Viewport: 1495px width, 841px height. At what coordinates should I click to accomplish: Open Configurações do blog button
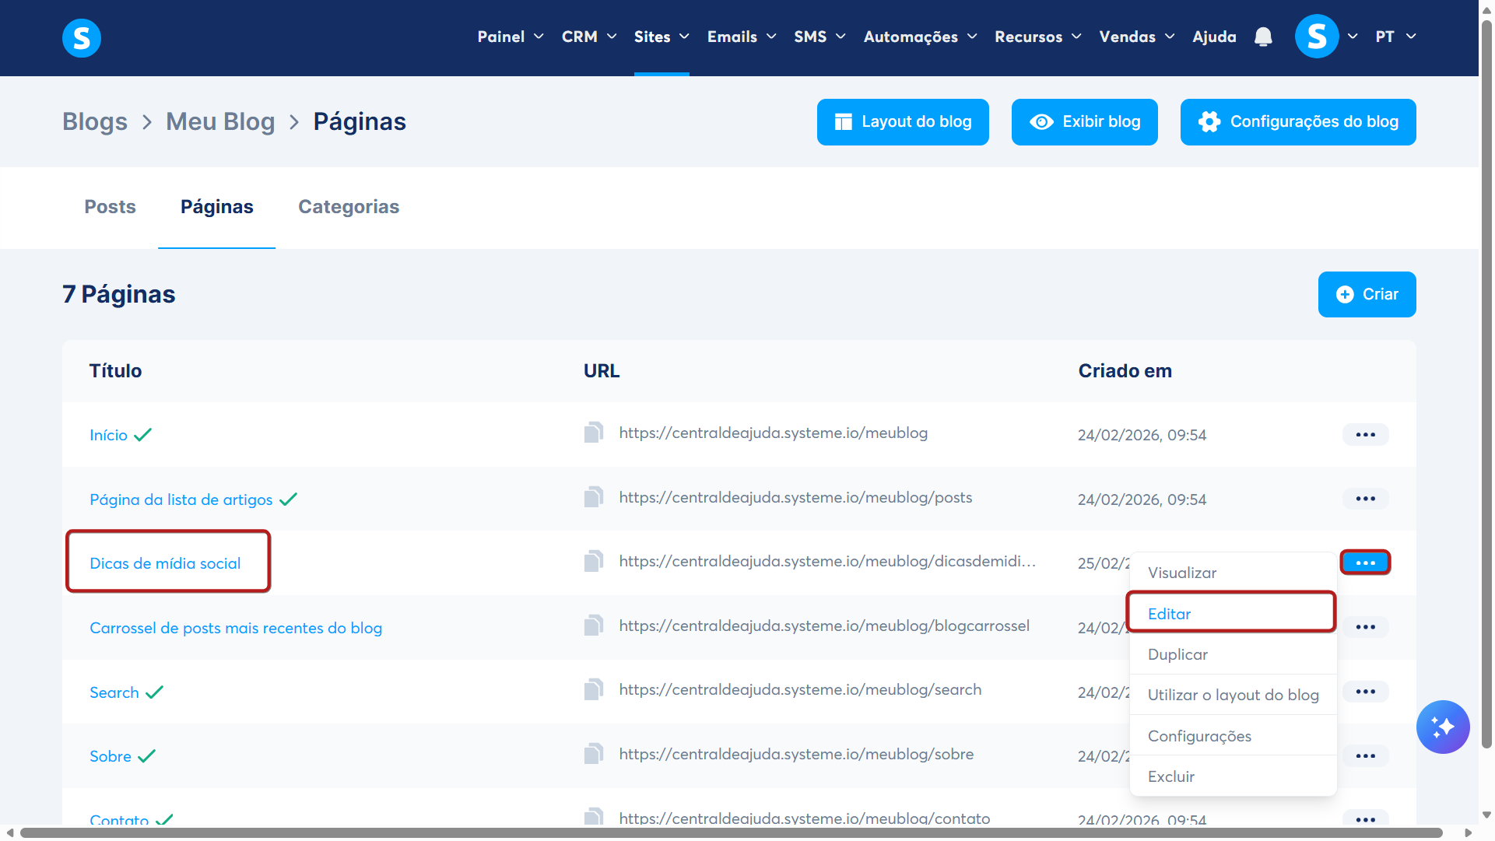[1297, 122]
